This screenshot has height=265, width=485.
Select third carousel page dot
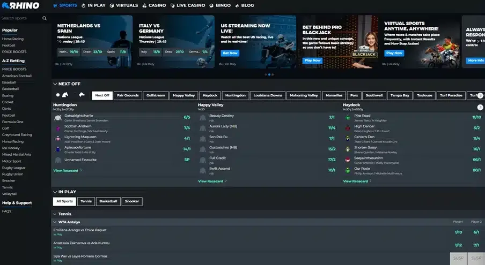point(273,74)
